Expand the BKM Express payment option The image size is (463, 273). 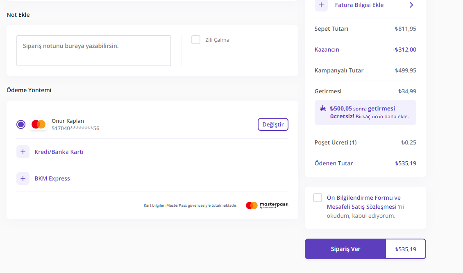pyautogui.click(x=52, y=178)
